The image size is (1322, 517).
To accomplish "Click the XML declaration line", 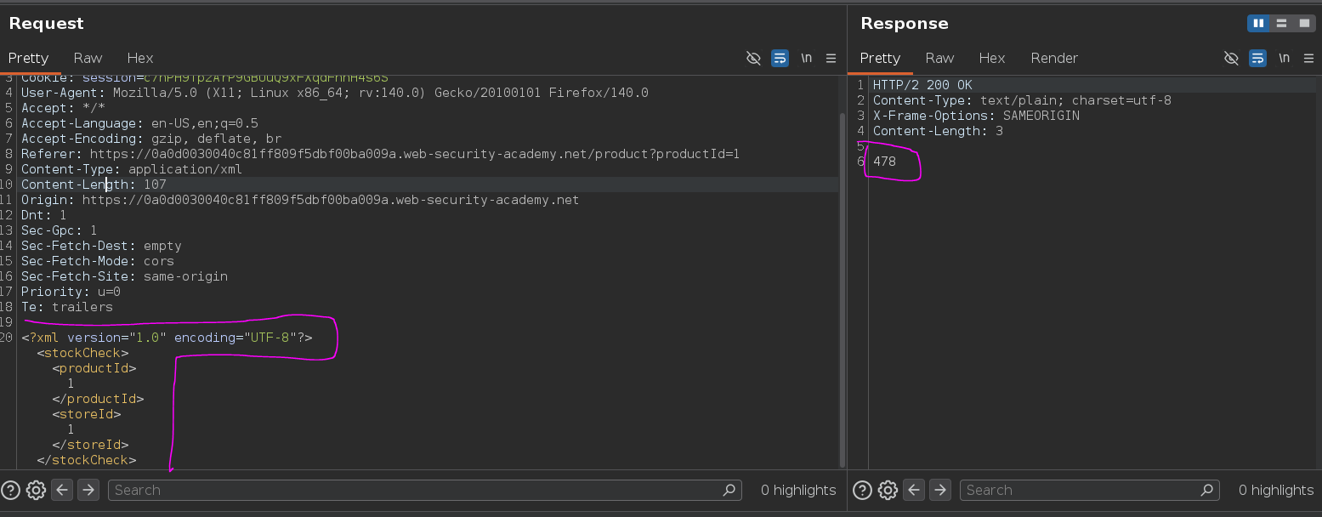I will (167, 338).
